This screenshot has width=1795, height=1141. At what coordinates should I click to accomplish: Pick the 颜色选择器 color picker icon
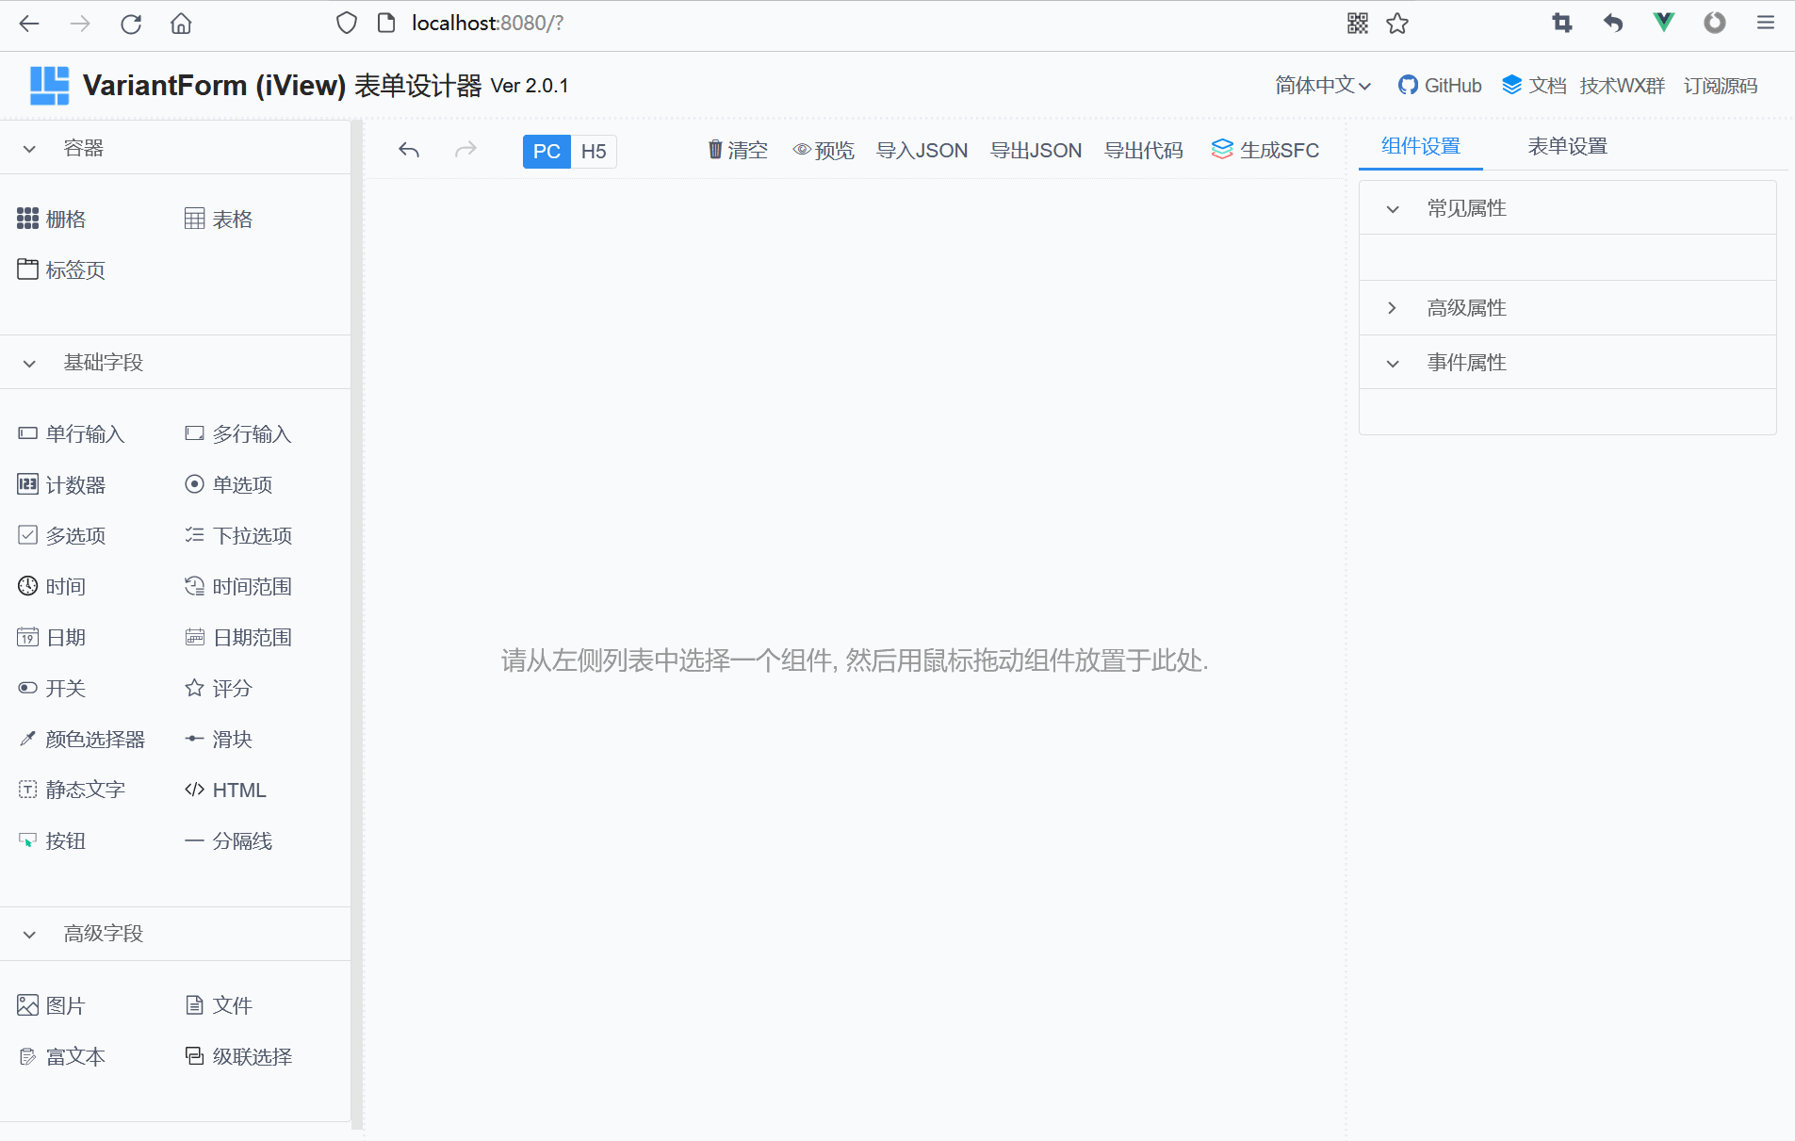(28, 739)
